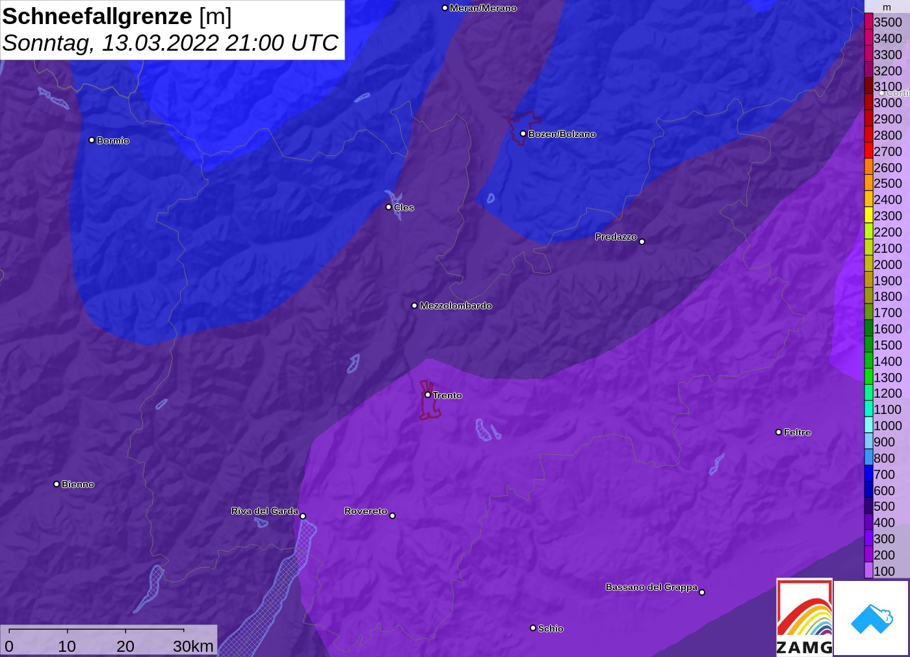Click the legend unit header m
The width and height of the screenshot is (910, 657).
[887, 7]
